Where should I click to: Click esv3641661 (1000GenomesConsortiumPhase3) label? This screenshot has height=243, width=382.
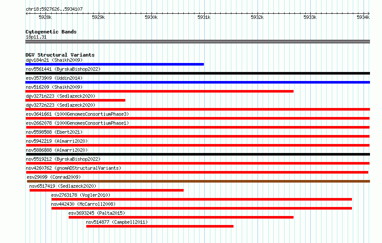(x=77, y=114)
